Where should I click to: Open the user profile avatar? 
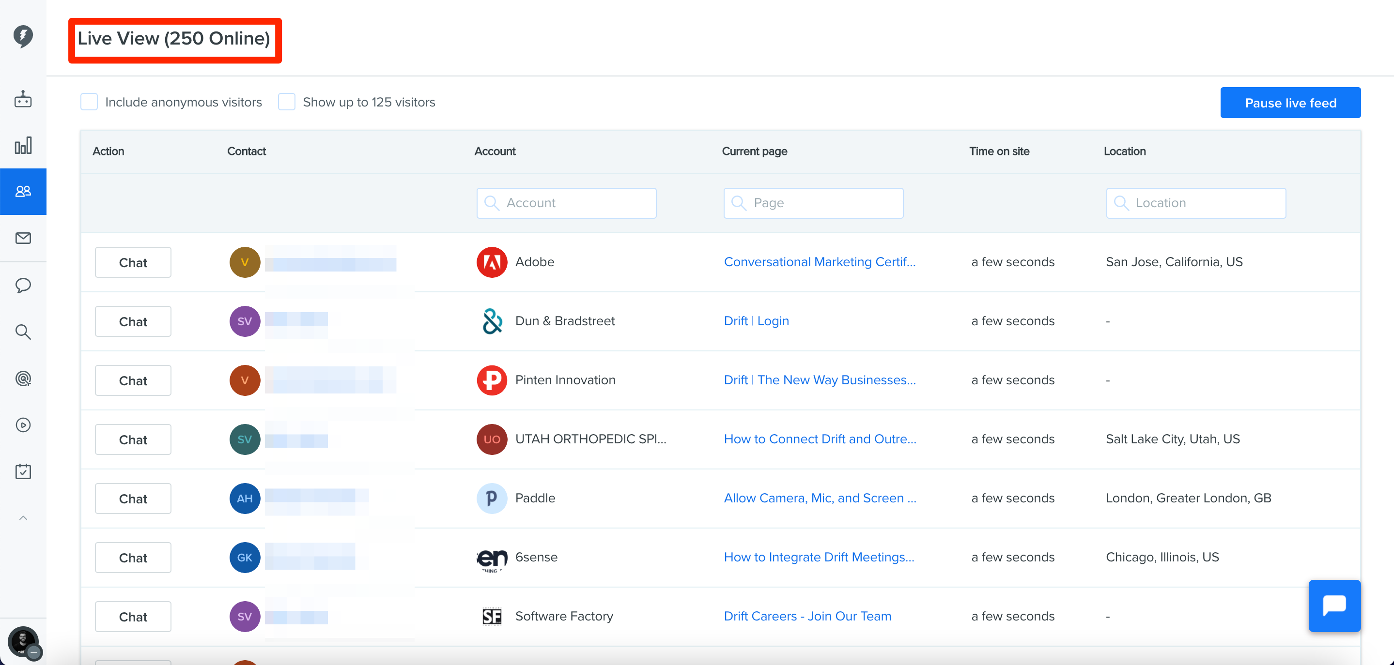pyautogui.click(x=23, y=642)
